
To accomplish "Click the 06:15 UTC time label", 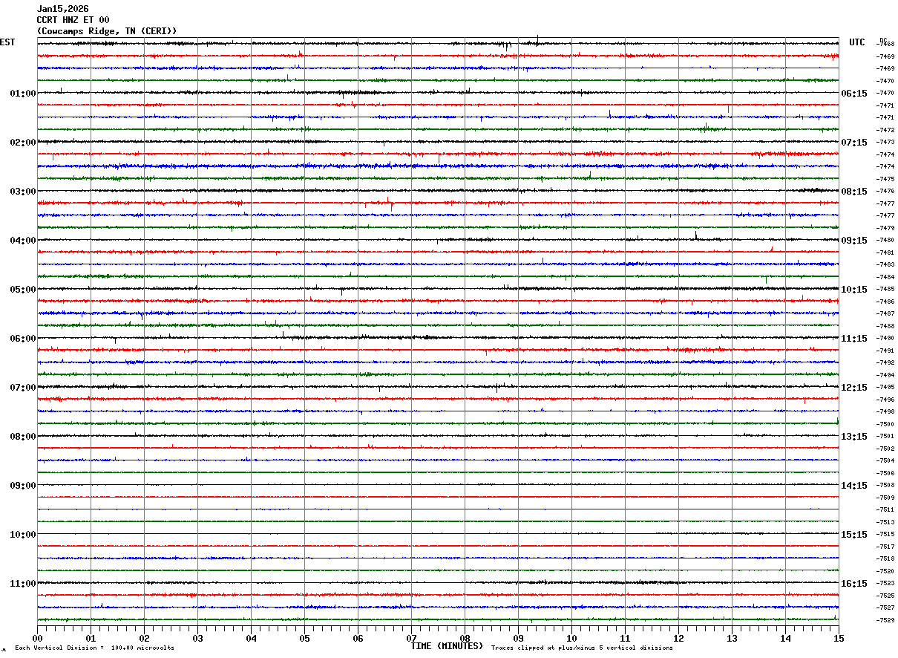I will coord(854,94).
